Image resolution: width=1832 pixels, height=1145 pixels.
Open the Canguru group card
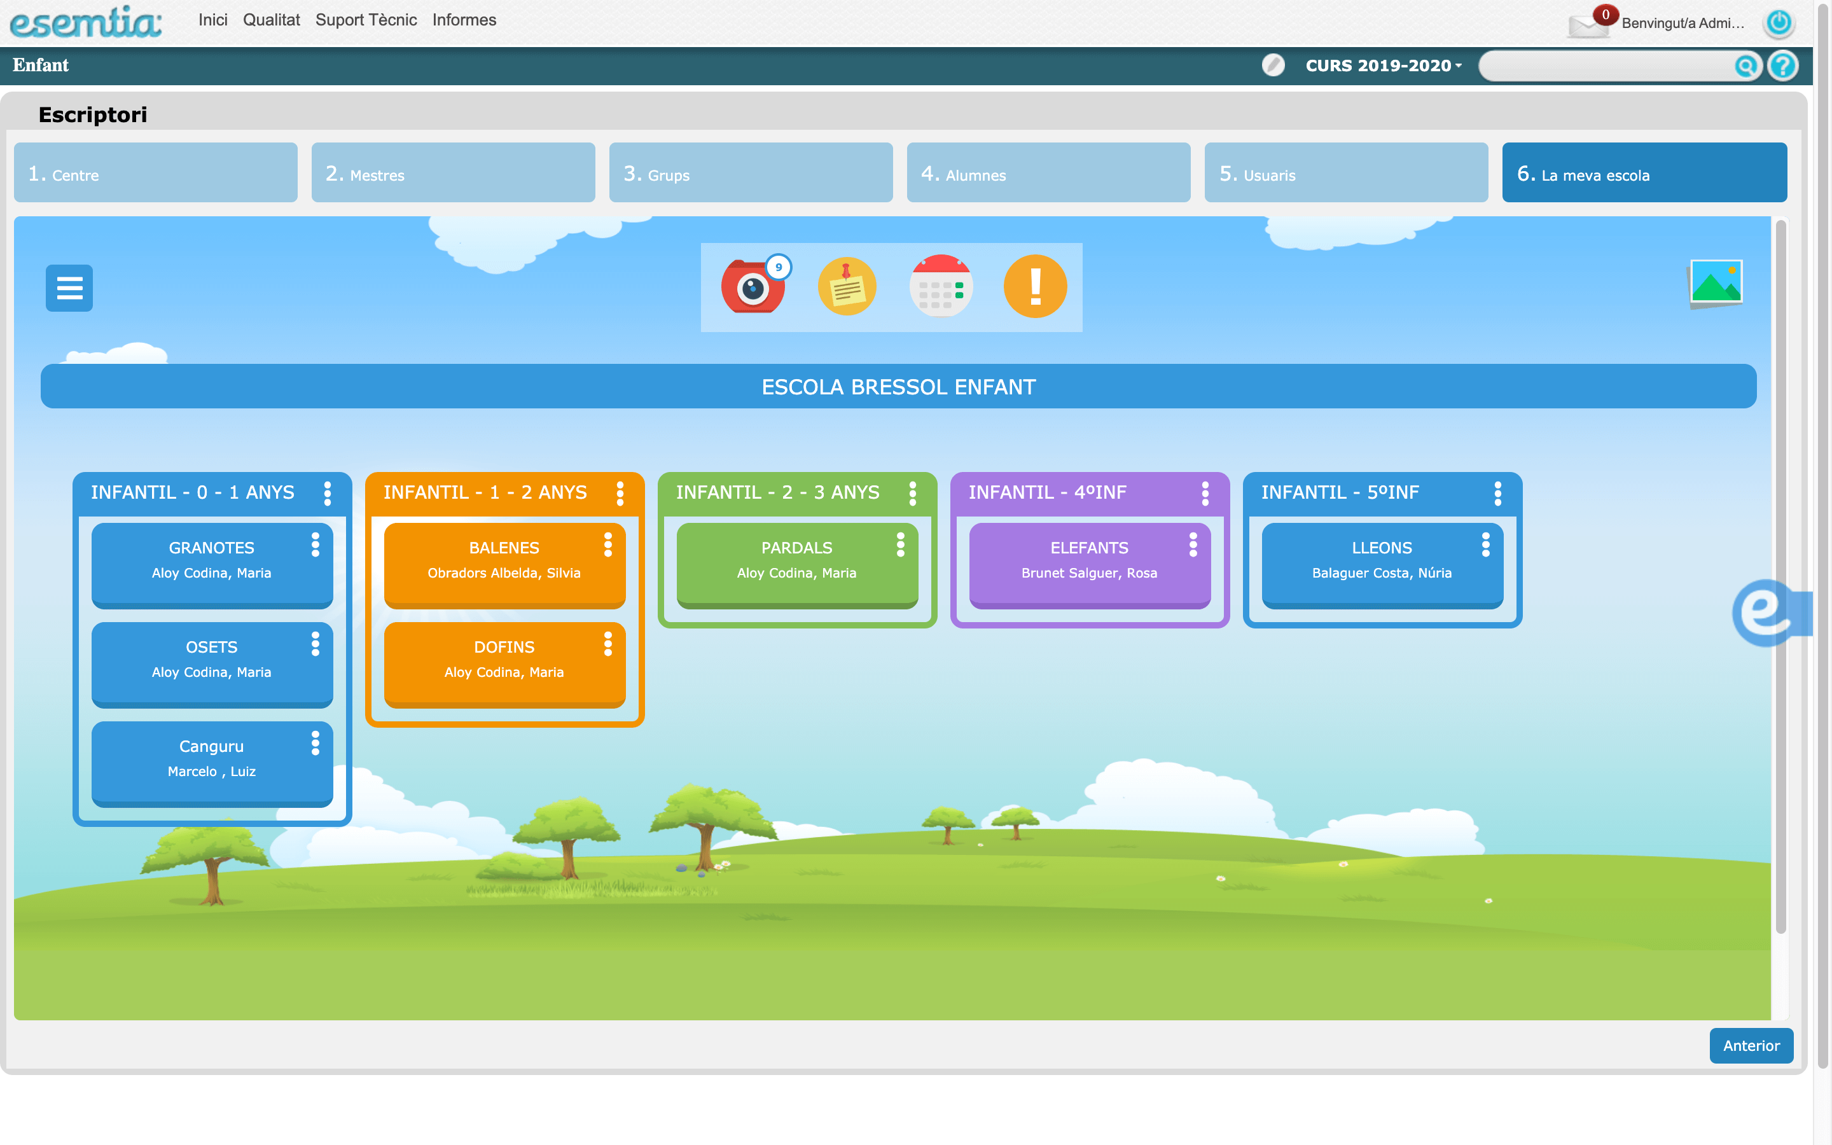212,763
